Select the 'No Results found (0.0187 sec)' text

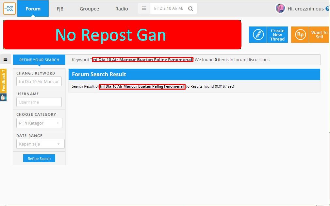[209, 86]
